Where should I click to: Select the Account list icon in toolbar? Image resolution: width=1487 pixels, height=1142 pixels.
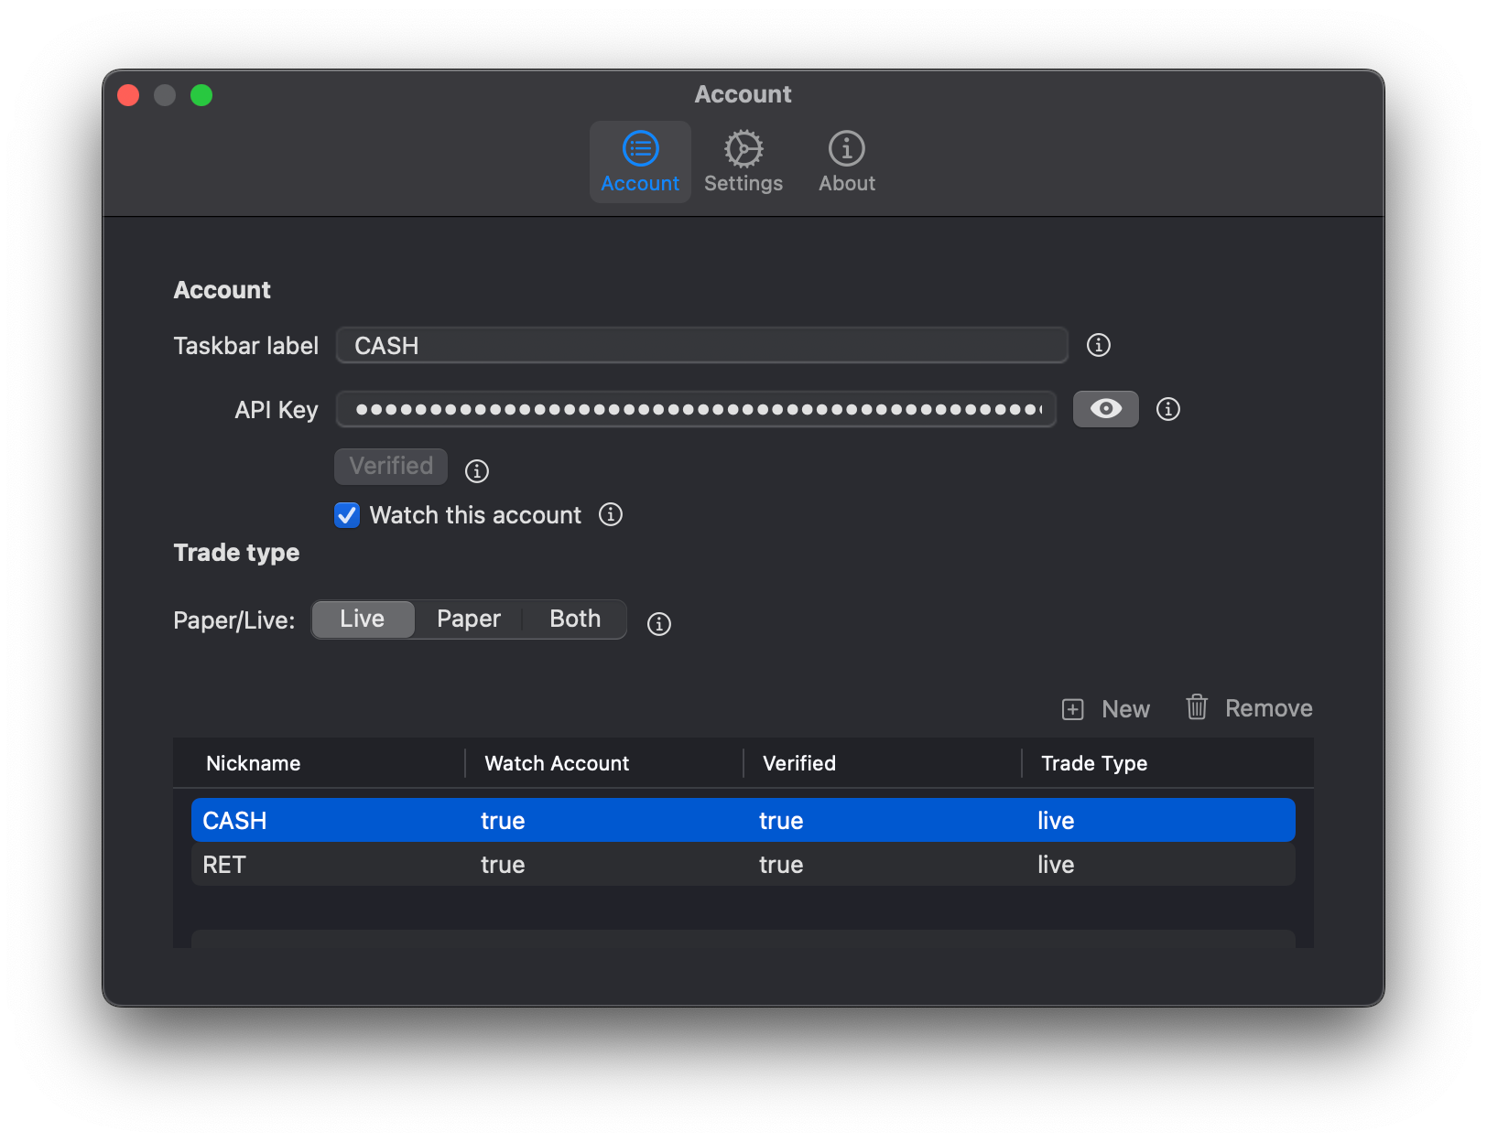pyautogui.click(x=639, y=148)
